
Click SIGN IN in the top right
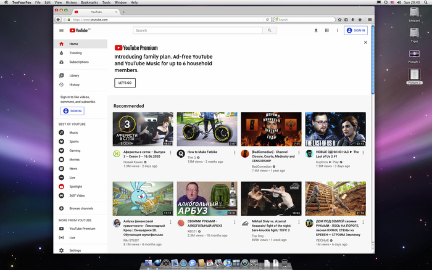tap(355, 31)
